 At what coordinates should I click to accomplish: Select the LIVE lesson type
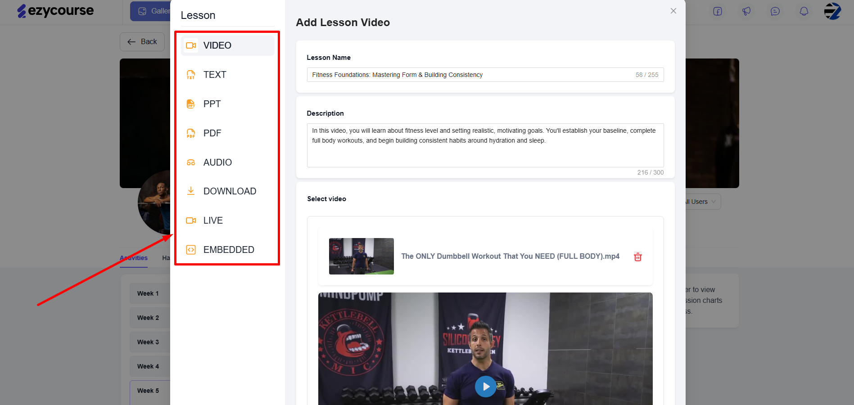coord(227,220)
